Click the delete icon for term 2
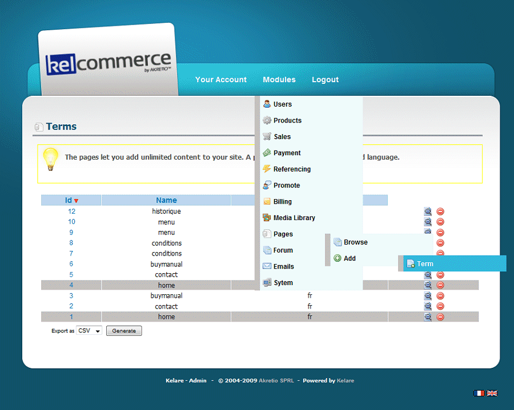Viewport: 514px width, 410px height. (440, 306)
